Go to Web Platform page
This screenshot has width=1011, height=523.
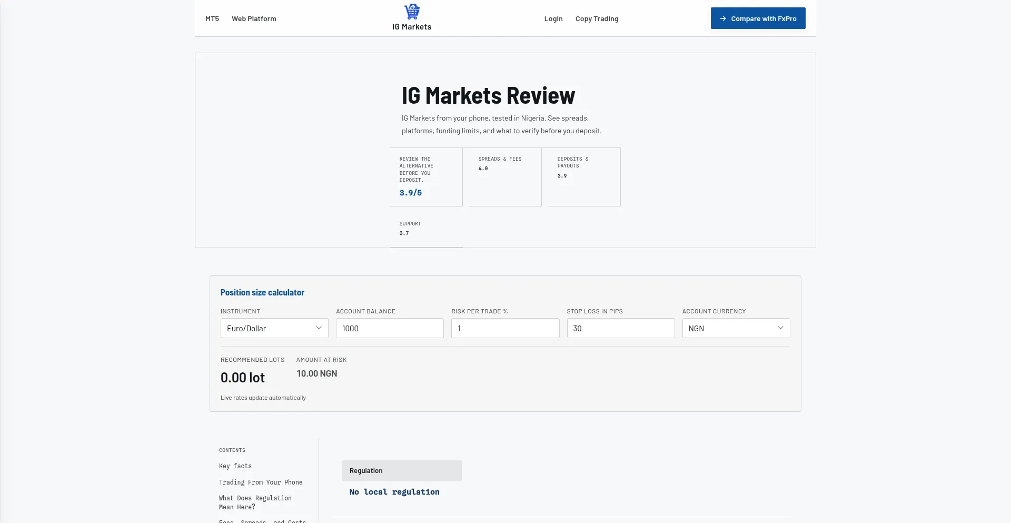coord(254,18)
